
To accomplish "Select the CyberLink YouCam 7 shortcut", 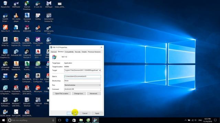I will tap(27, 54).
